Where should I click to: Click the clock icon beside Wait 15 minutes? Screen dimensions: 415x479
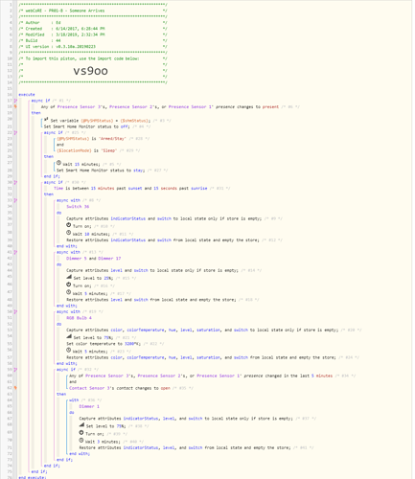58,163
